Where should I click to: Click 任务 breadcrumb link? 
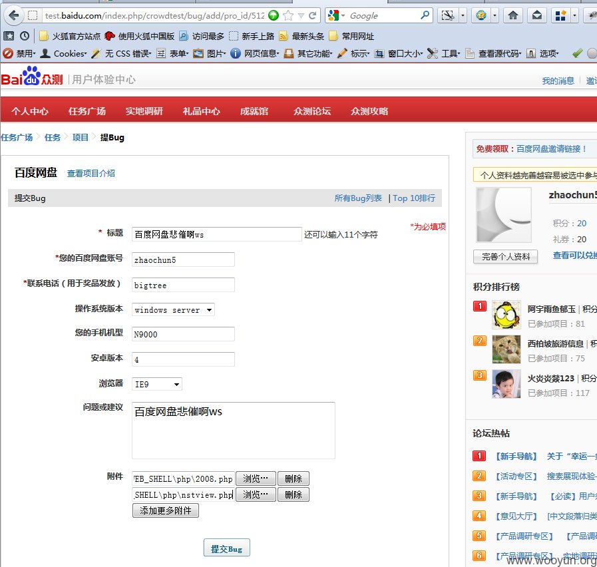click(52, 138)
